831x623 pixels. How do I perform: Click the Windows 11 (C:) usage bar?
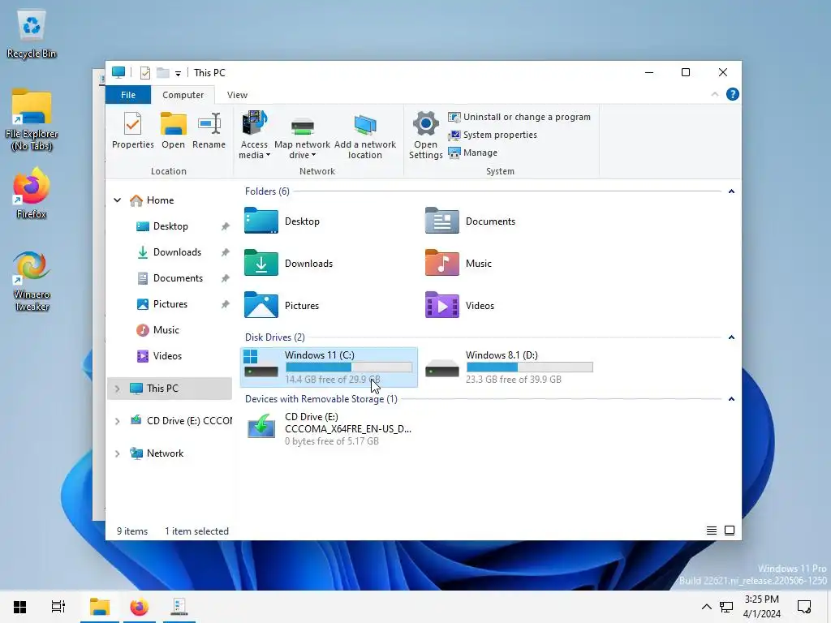(349, 367)
